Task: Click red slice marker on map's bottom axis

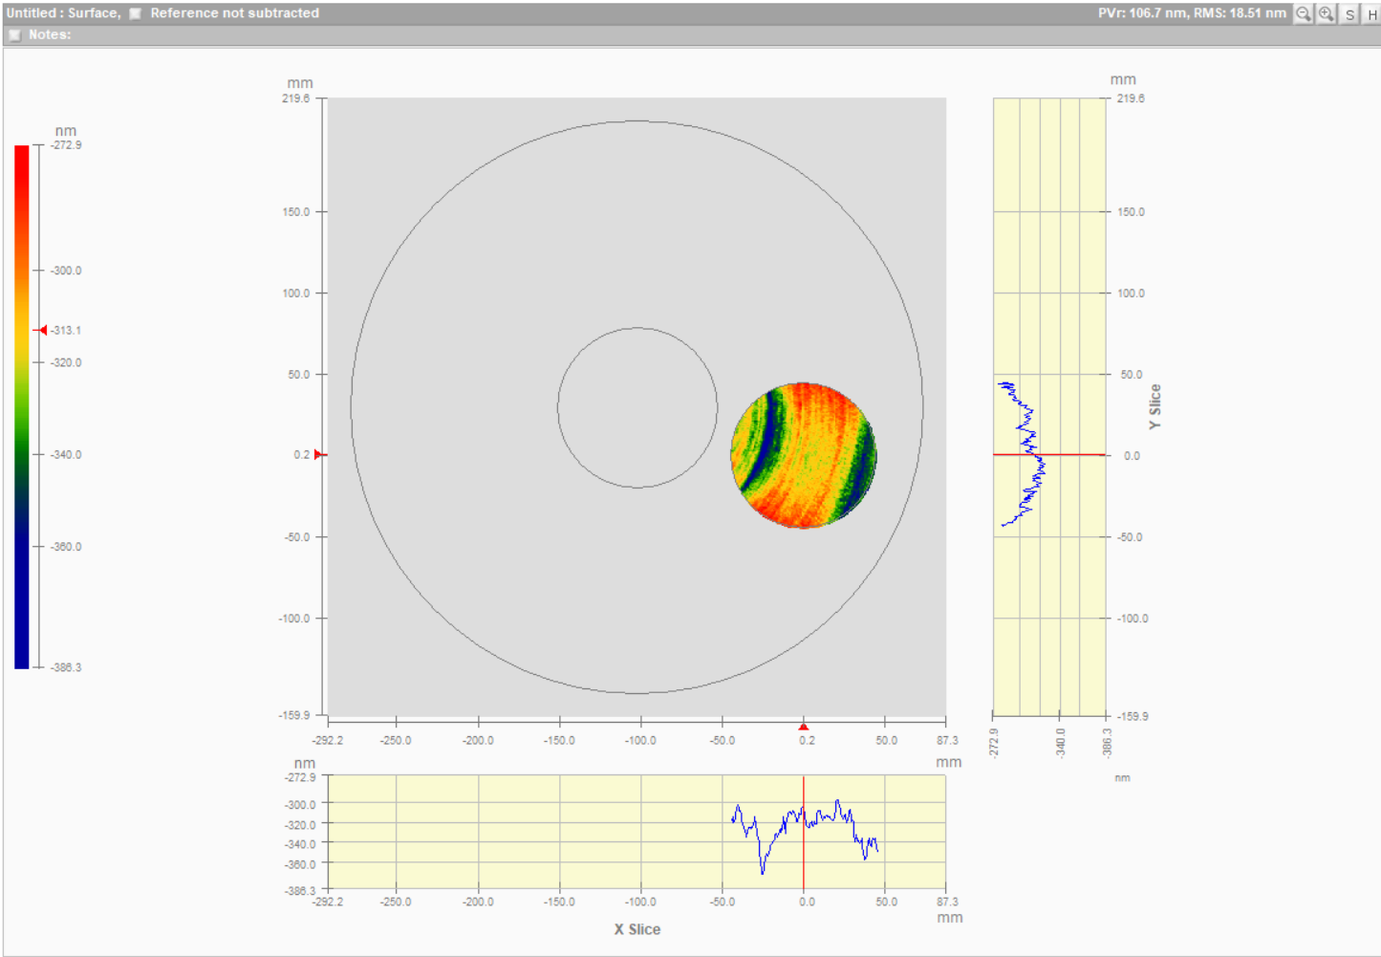Action: [803, 727]
